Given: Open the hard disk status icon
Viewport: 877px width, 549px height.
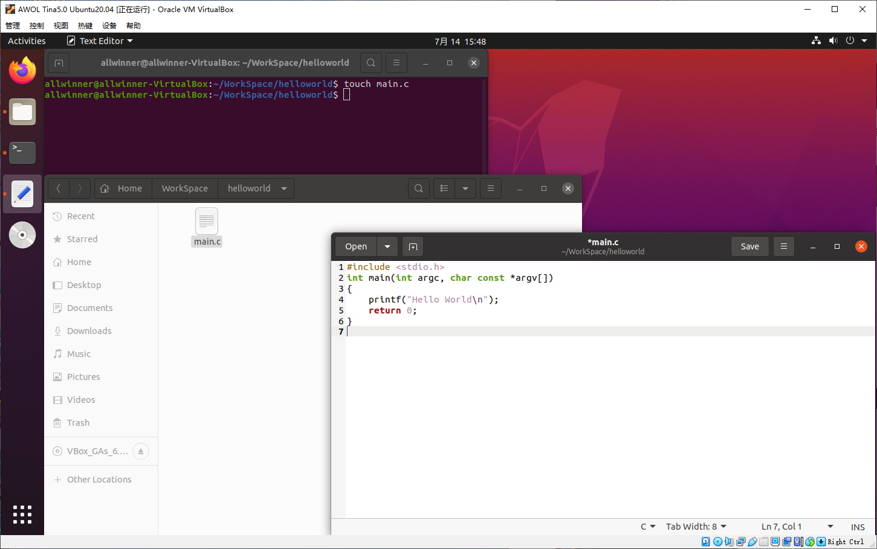Looking at the screenshot, I should (x=705, y=541).
